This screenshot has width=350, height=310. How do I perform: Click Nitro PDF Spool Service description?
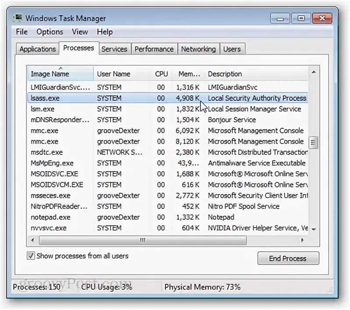click(x=244, y=207)
